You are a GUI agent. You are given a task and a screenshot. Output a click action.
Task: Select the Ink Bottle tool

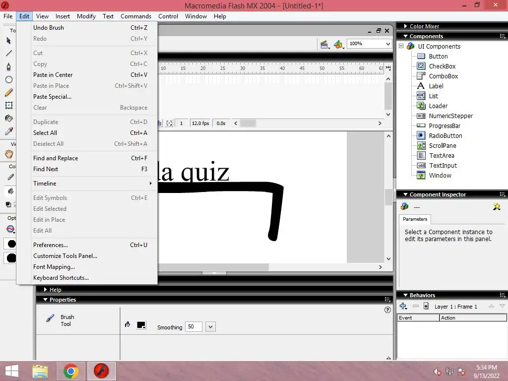coord(9,118)
